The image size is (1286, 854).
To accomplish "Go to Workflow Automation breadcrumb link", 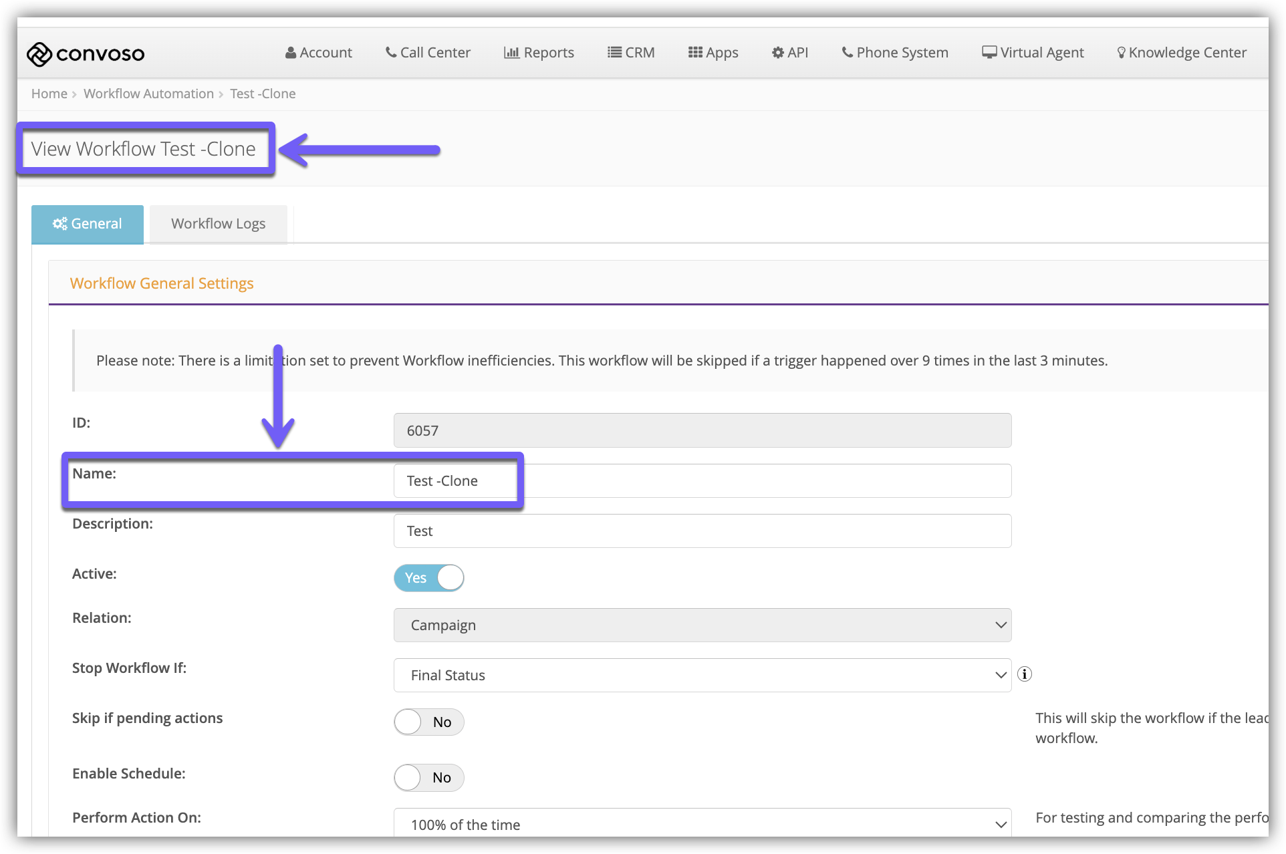I will point(148,94).
